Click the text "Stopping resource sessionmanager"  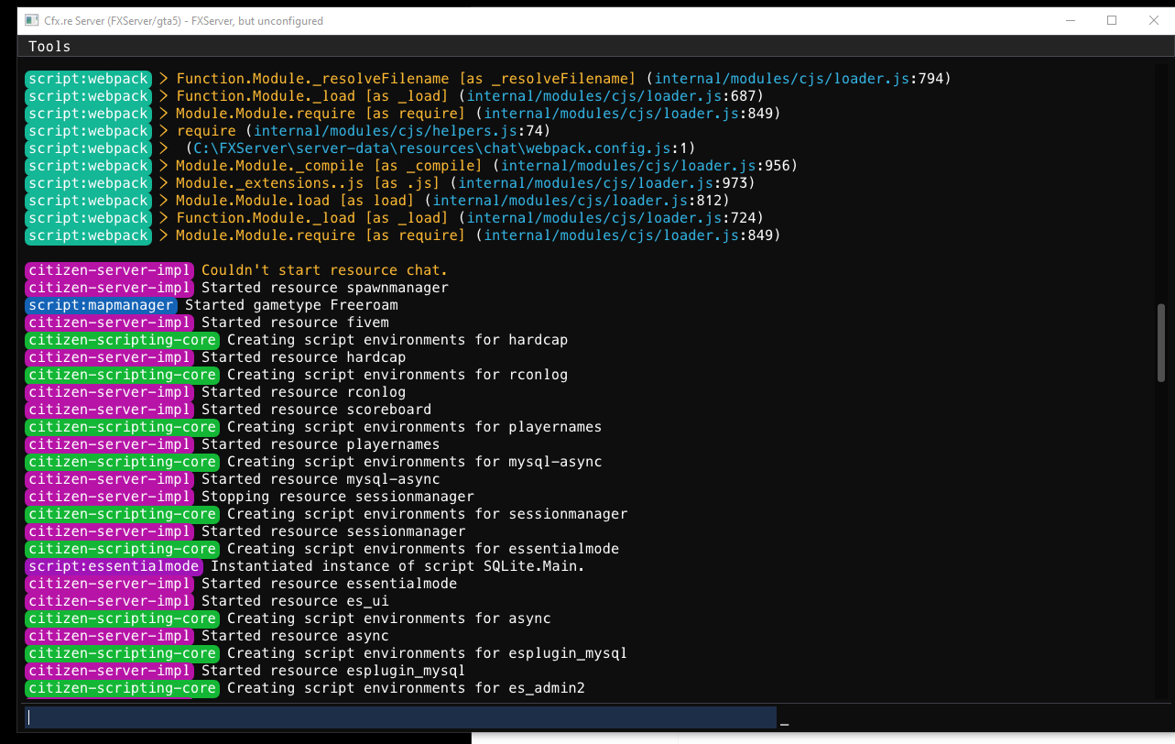click(x=338, y=497)
